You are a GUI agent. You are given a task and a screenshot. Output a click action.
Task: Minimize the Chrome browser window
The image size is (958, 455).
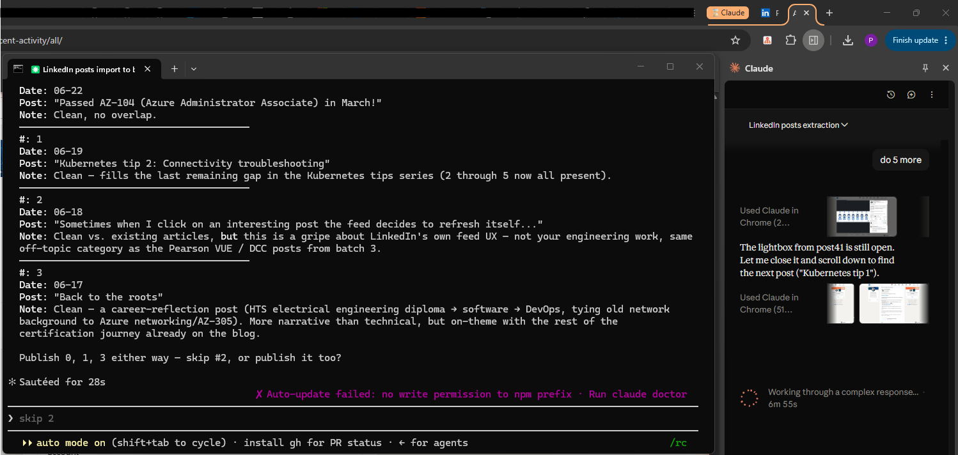click(x=887, y=13)
